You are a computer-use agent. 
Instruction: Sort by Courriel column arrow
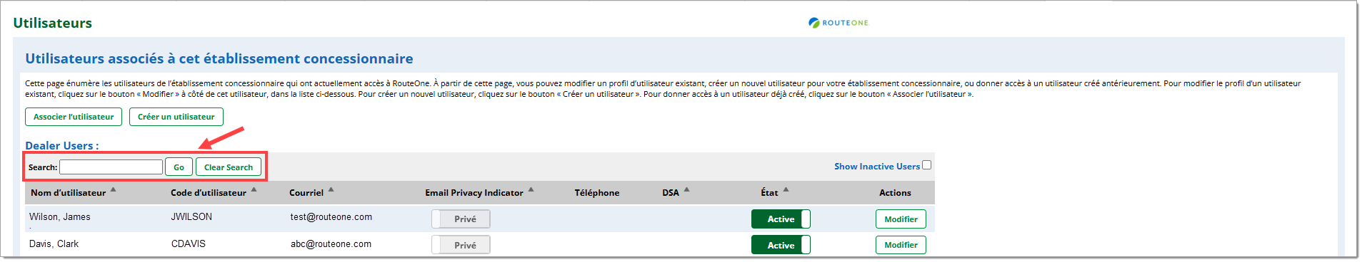(331, 190)
